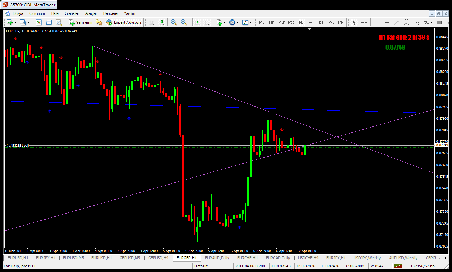Open the Templates dropdown
Image resolution: width=452 pixels, height=272 pixels.
click(x=247, y=22)
